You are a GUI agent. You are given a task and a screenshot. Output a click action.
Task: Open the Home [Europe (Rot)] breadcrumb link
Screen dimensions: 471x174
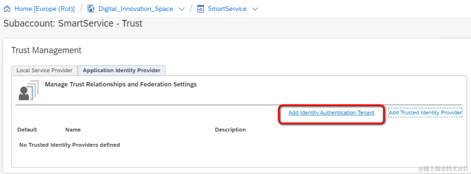[45, 9]
